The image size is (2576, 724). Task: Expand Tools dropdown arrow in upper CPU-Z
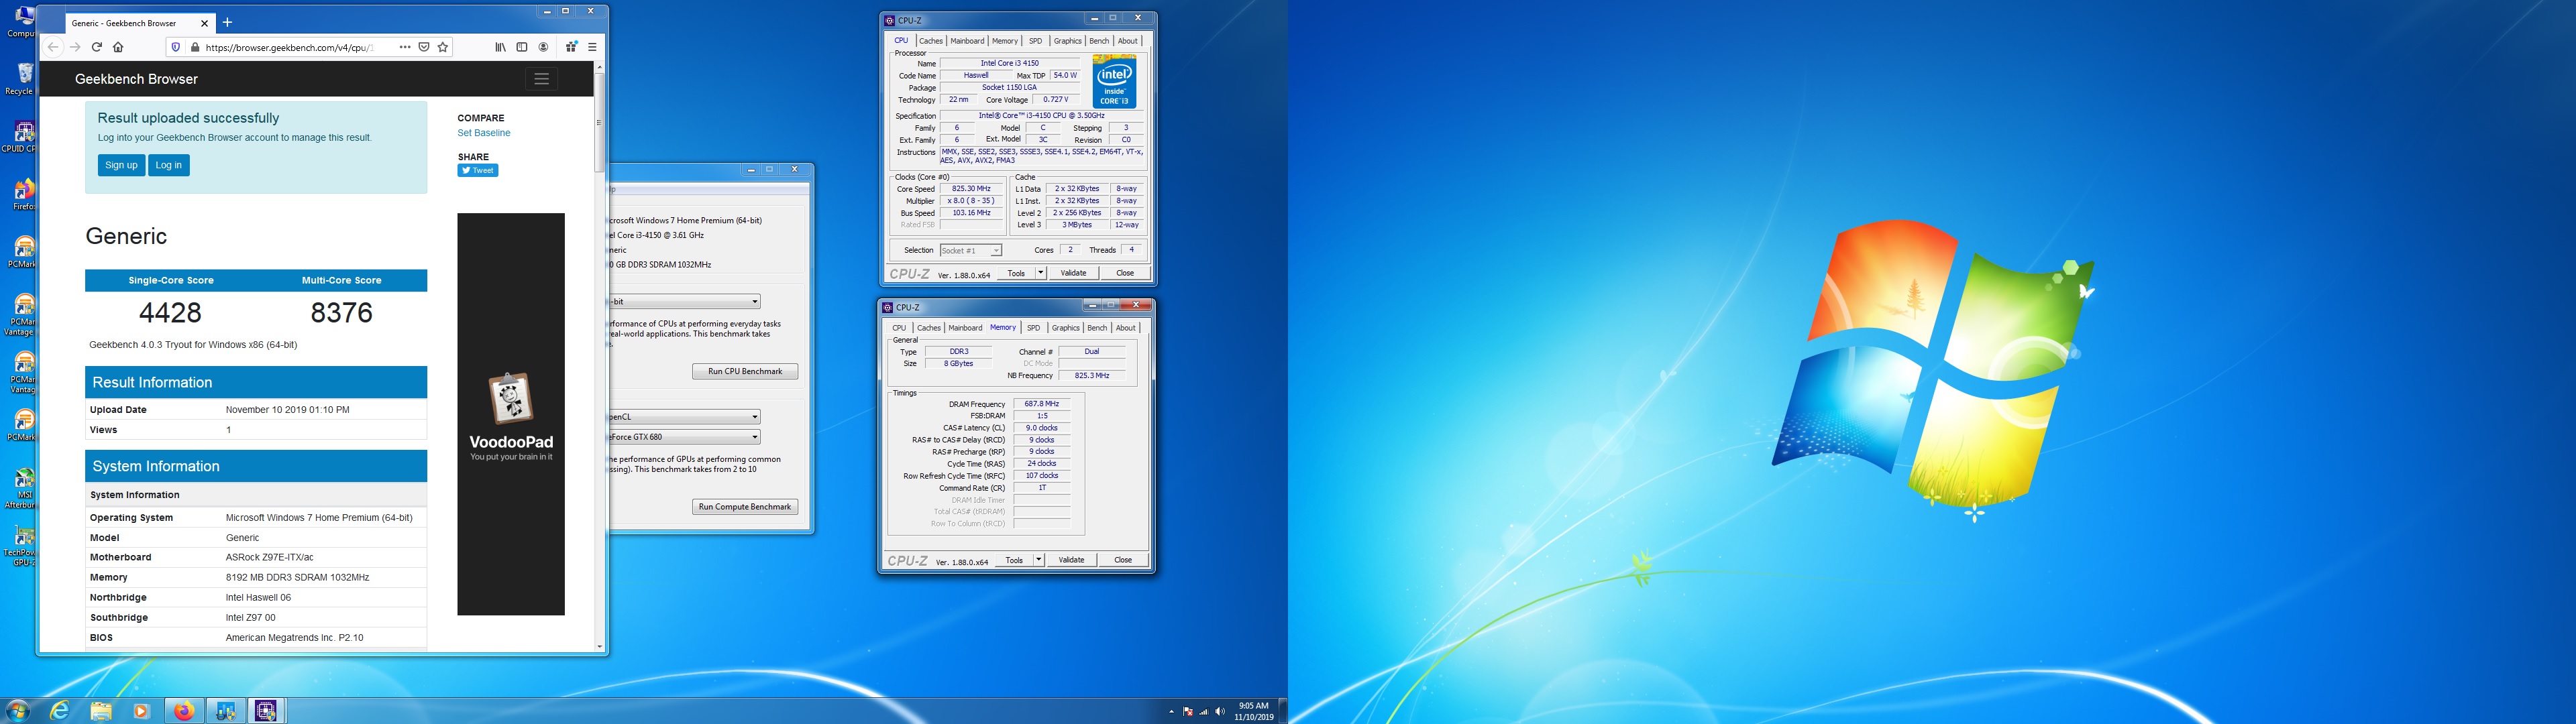(1041, 273)
